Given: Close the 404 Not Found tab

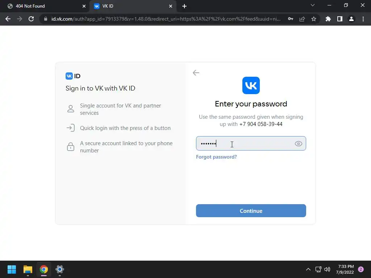Looking at the screenshot, I should pos(84,6).
